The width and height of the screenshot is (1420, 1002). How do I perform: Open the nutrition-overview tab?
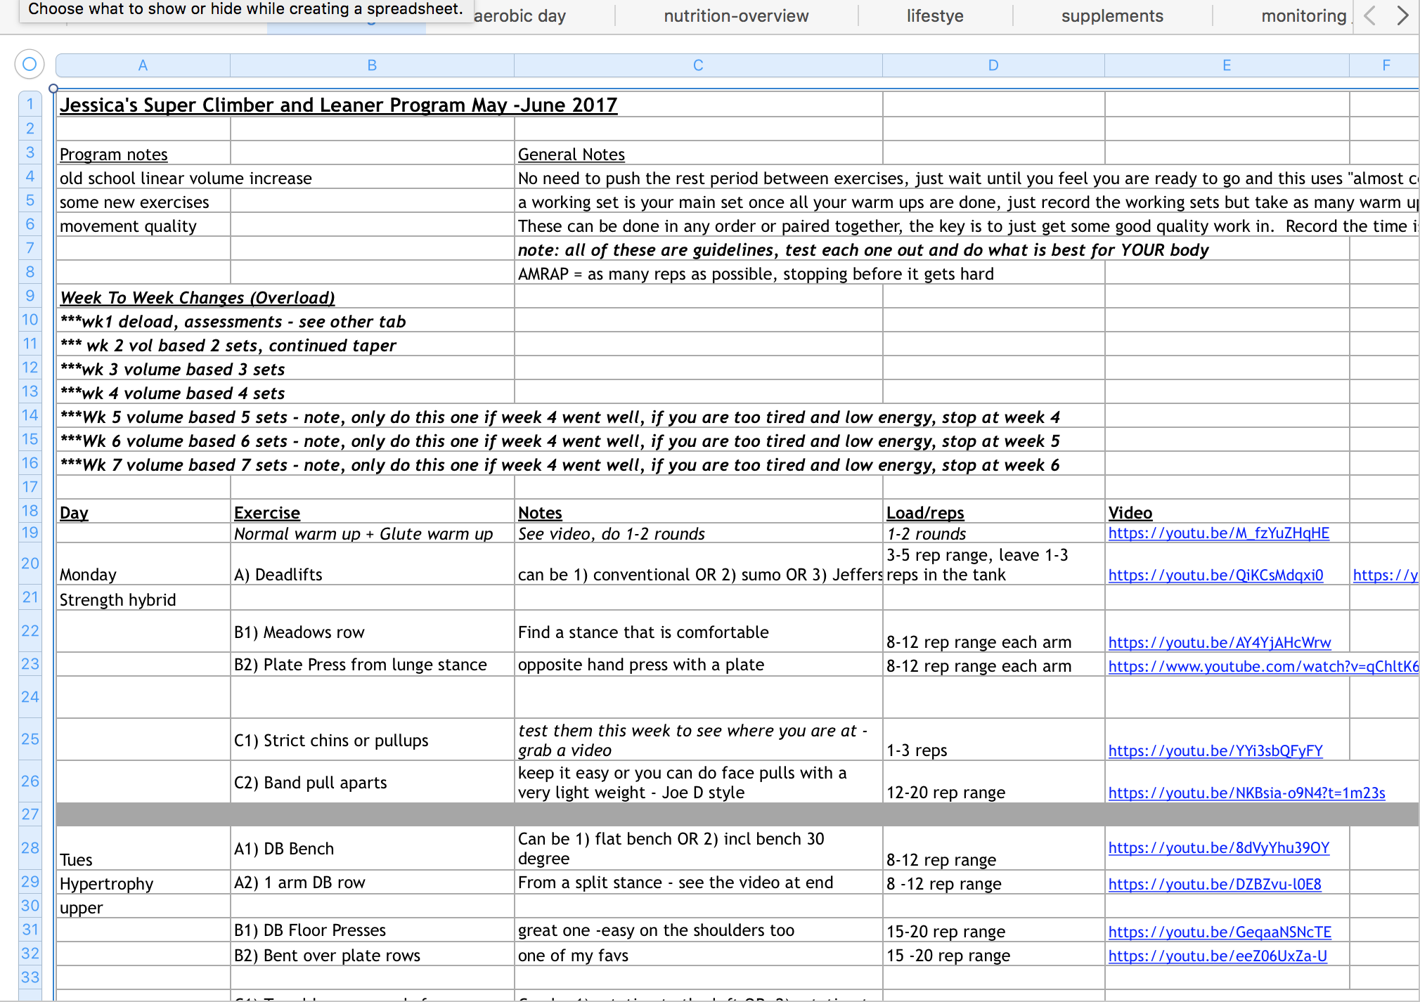click(x=736, y=16)
